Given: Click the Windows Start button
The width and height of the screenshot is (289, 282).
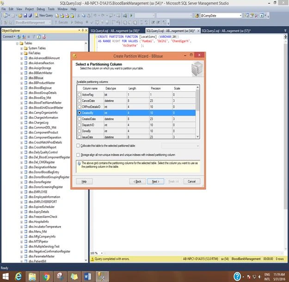Looking at the screenshot, I should (6, 276).
